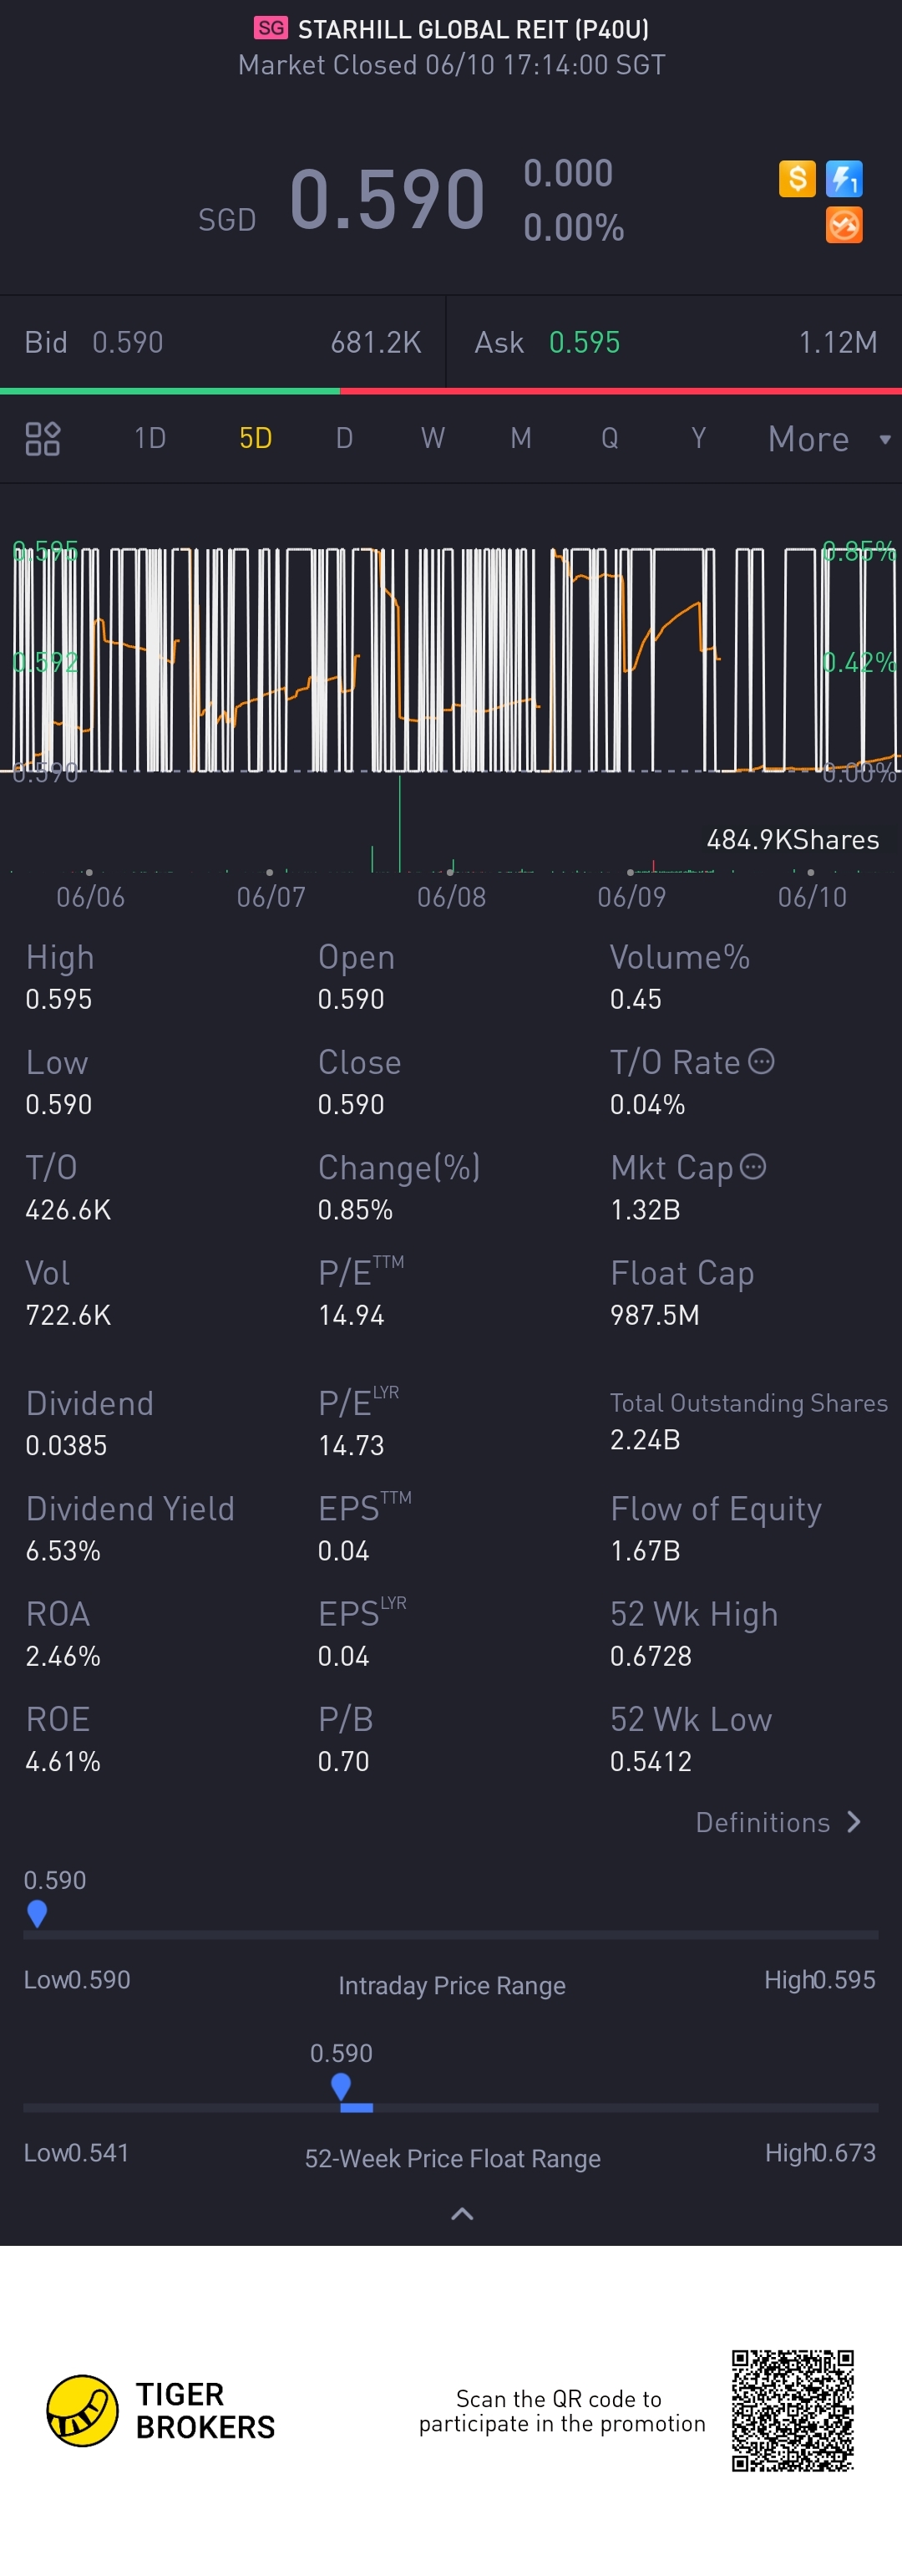Screen dimensions: 902x2576
Task: Tap the info icon beside T/O Rate
Action: (x=761, y=1062)
